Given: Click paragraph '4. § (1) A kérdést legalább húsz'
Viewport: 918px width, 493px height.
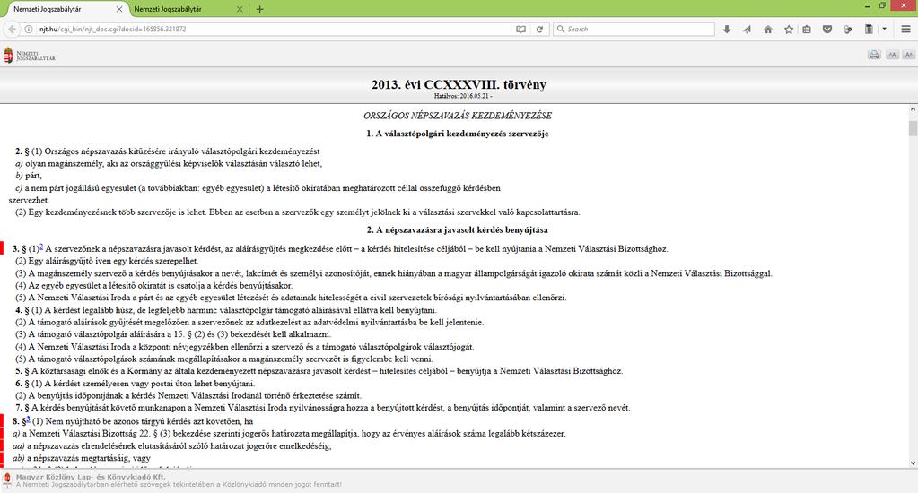Looking at the screenshot, I should click(x=226, y=310).
